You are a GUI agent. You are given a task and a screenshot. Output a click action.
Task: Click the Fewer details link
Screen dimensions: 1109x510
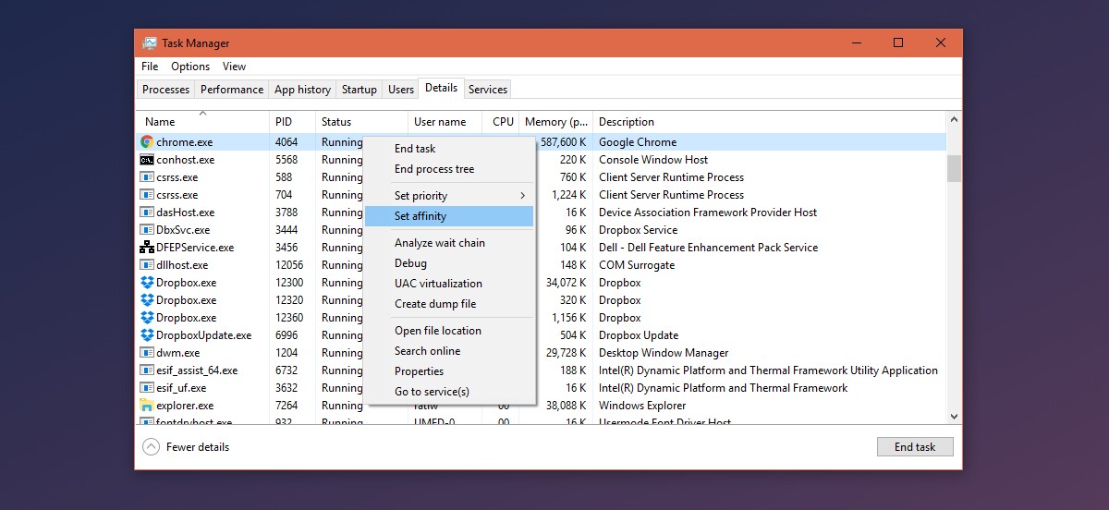pyautogui.click(x=198, y=447)
